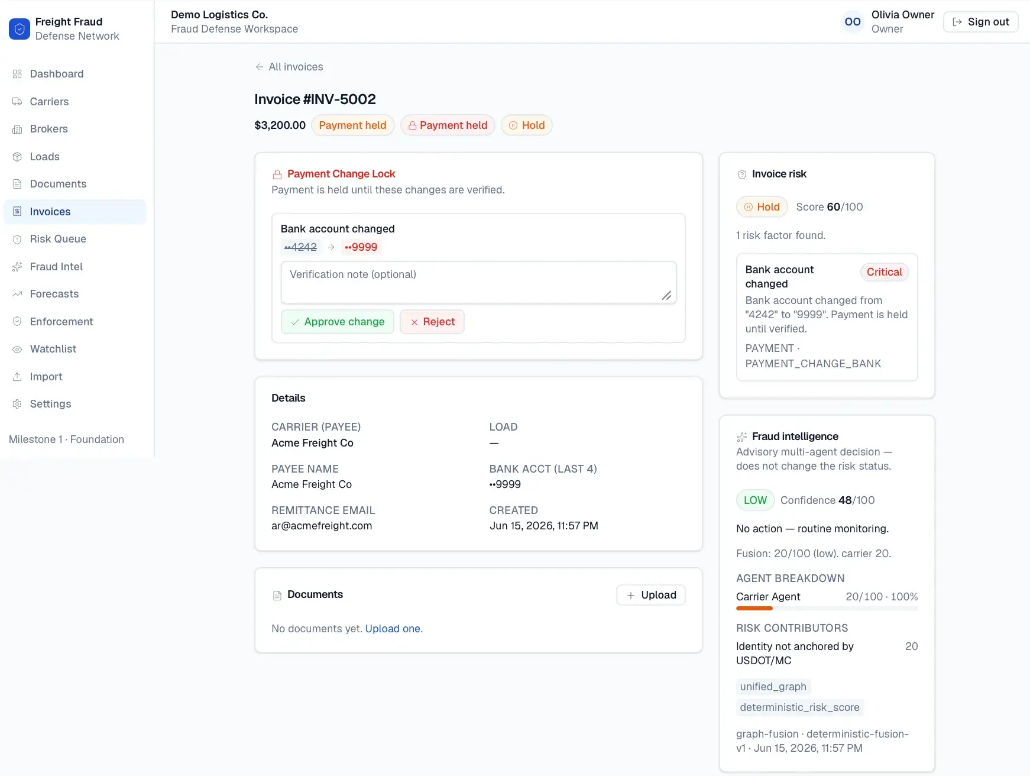Click the Carrier Agent score progress bar
This screenshot has height=776, width=1030.
[x=827, y=608]
